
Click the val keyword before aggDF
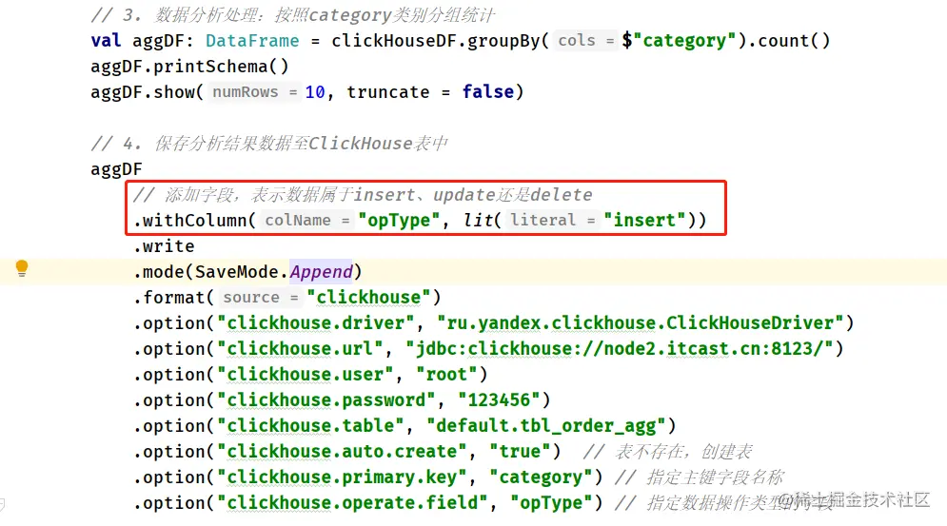(107, 41)
